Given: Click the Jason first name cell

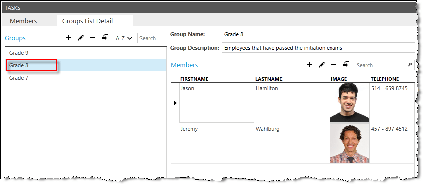Looking at the screenshot, I should [x=217, y=103].
